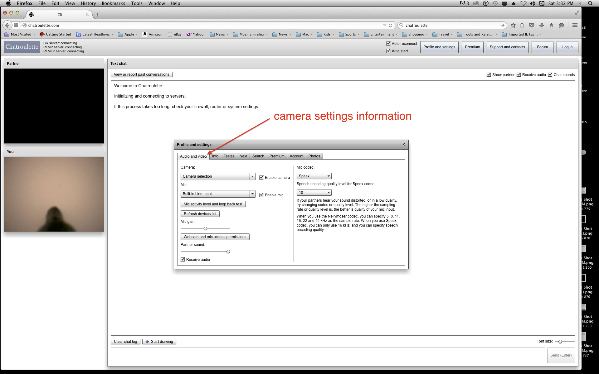
Task: Open the quality level 10 dropdown
Action: 314,193
